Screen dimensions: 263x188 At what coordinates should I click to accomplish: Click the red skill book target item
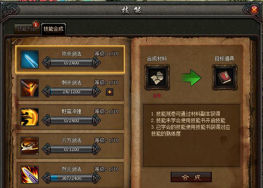(225, 78)
